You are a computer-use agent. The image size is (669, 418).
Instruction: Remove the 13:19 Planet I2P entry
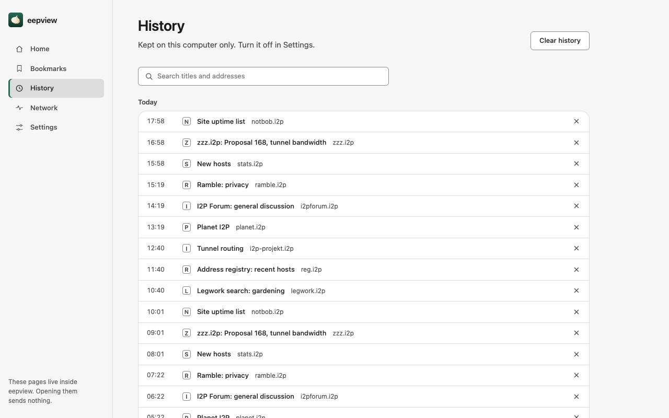tap(576, 227)
